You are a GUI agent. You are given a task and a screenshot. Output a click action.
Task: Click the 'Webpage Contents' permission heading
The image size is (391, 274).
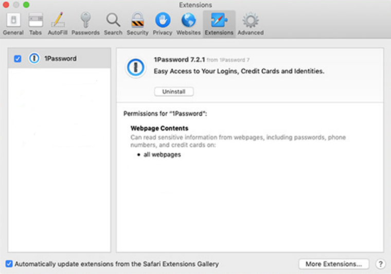[159, 128]
